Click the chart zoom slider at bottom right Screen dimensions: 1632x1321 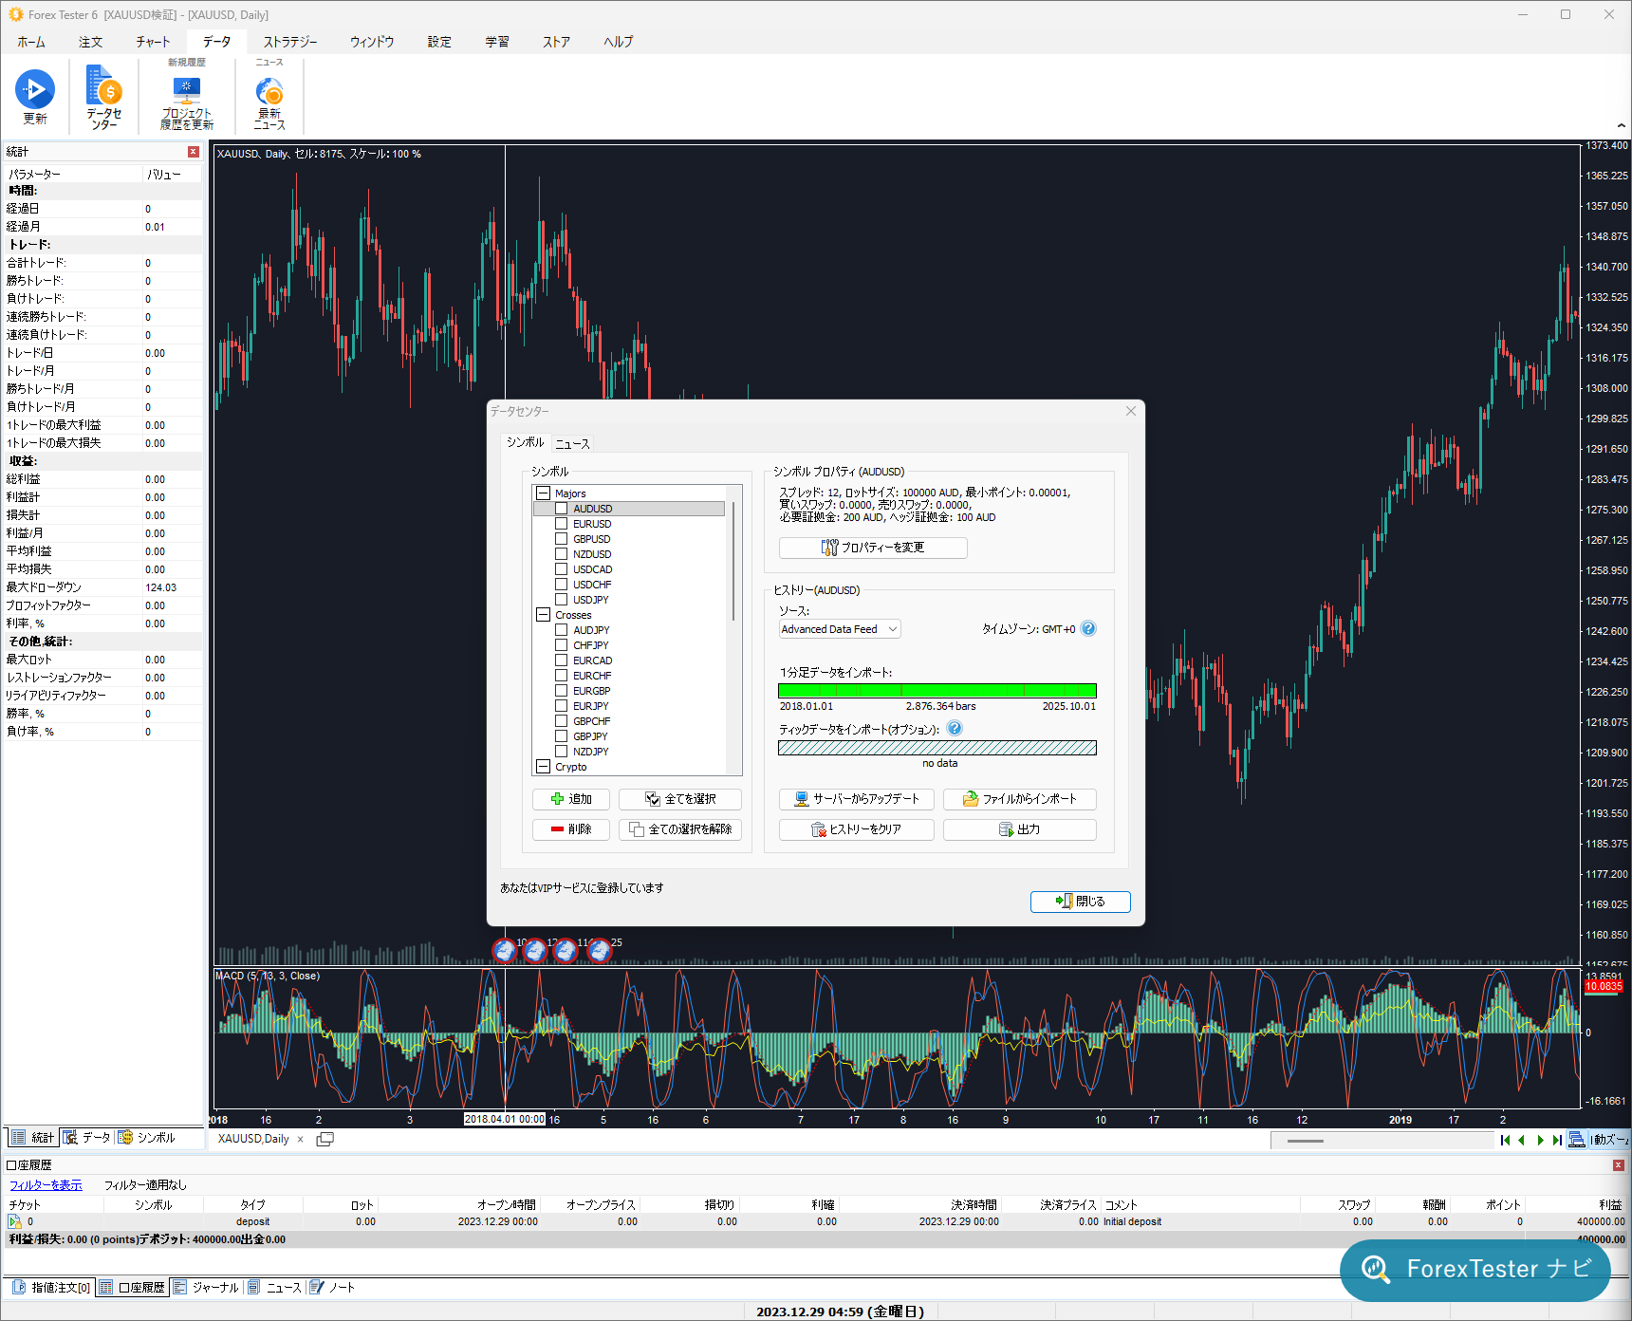point(1381,1141)
